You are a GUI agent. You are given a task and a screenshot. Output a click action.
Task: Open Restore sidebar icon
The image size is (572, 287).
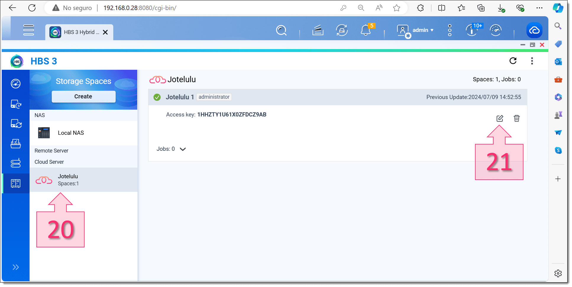[16, 144]
